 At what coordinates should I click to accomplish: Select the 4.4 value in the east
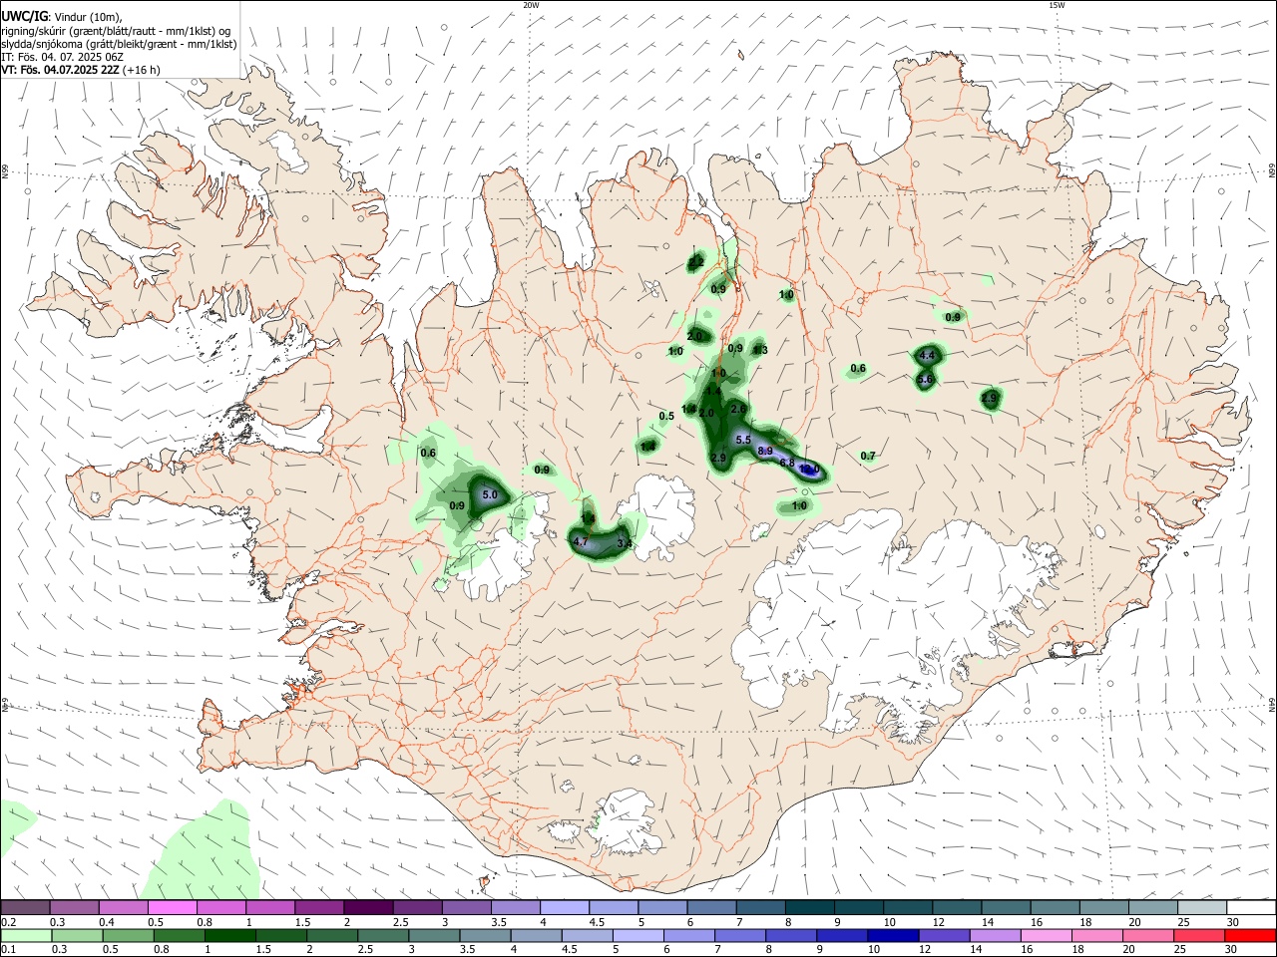click(927, 355)
